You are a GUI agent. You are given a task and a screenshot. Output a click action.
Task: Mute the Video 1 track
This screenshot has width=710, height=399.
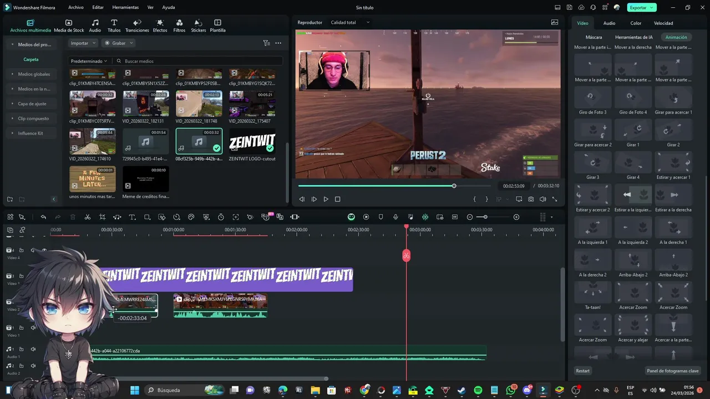click(x=33, y=328)
